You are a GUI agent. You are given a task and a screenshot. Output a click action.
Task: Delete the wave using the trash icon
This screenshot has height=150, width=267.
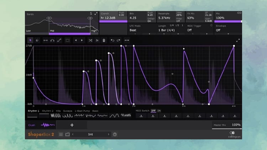click(104, 40)
